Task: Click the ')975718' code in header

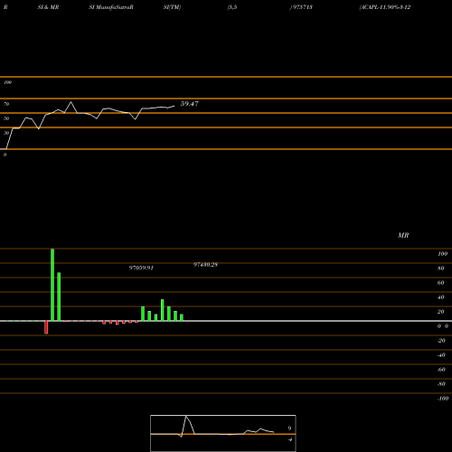Action: pos(301,7)
